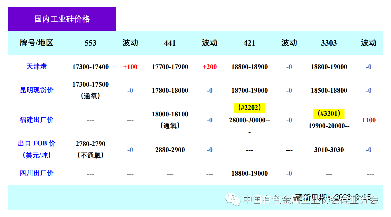The image size is (391, 217).
Task: Click the purple 国内工业硅价格 title banner
Action: (62, 19)
